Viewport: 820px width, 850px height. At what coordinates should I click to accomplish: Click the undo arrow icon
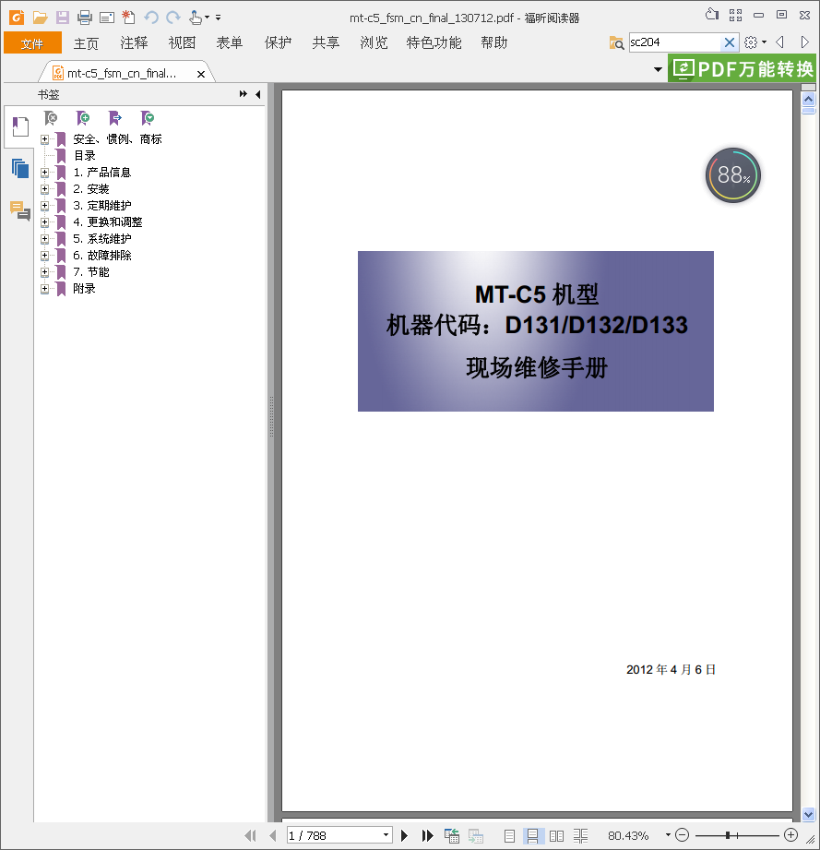pos(151,18)
